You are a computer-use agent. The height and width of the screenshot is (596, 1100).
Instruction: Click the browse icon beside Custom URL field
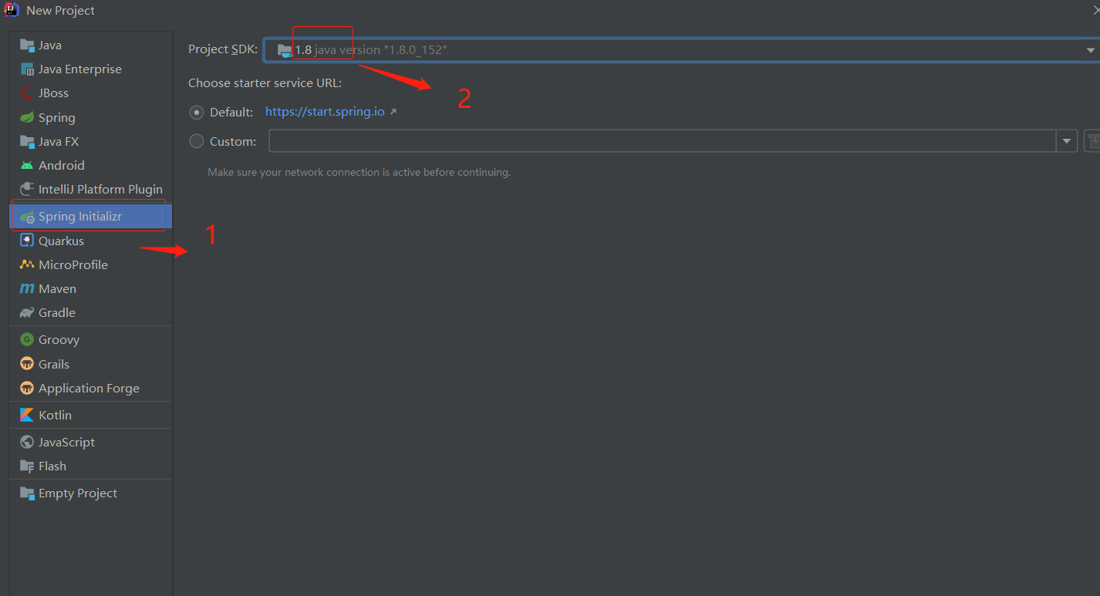(x=1092, y=141)
